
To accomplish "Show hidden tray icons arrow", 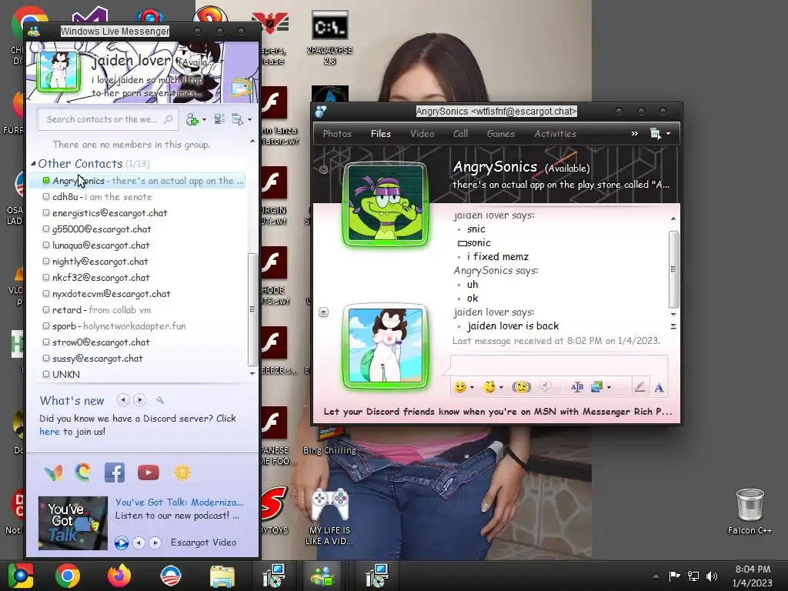I will tap(656, 576).
